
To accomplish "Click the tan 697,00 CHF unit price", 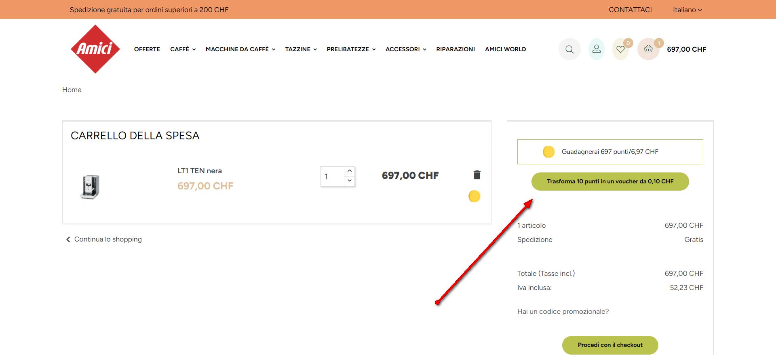I will pyautogui.click(x=205, y=186).
